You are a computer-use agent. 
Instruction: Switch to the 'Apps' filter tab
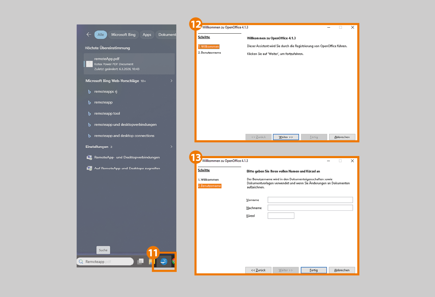click(147, 35)
